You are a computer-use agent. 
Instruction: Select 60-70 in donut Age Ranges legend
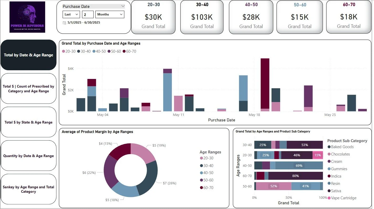[x=207, y=188]
